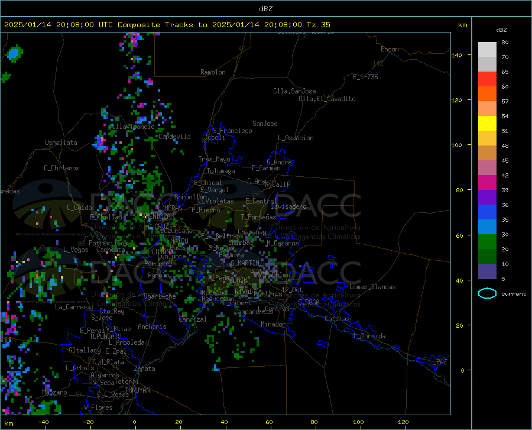Click the 'Capdevila' place label
This screenshot has width=532, height=430.
tap(175, 137)
